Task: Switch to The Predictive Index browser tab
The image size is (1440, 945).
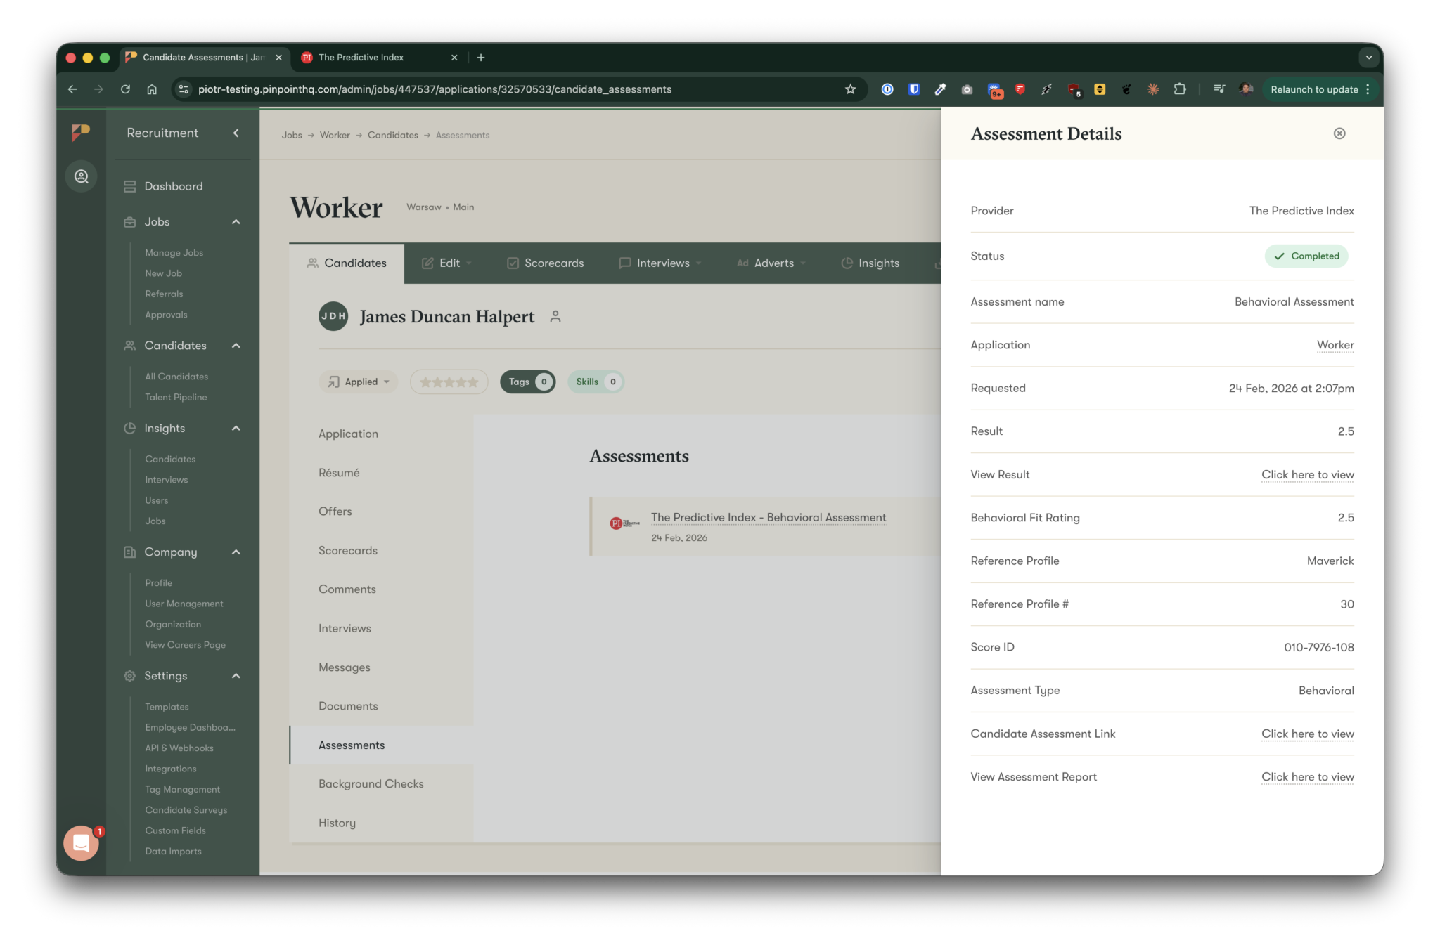Action: tap(361, 58)
